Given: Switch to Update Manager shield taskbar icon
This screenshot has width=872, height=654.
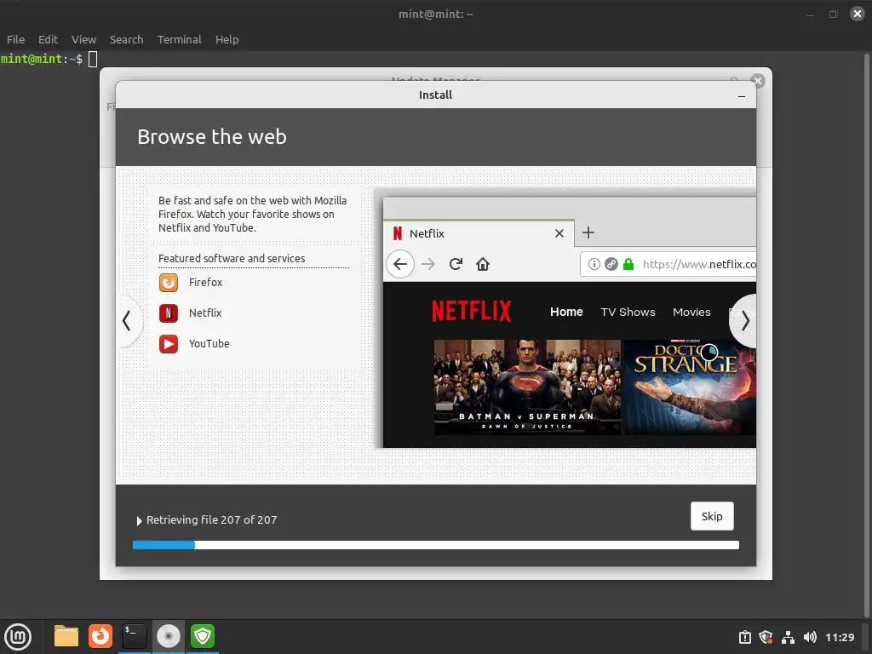Looking at the screenshot, I should pos(203,636).
